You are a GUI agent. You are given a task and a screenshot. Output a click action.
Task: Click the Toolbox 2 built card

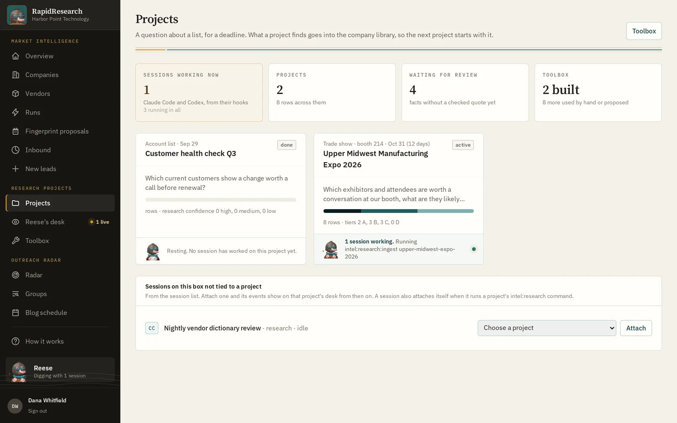(x=598, y=93)
